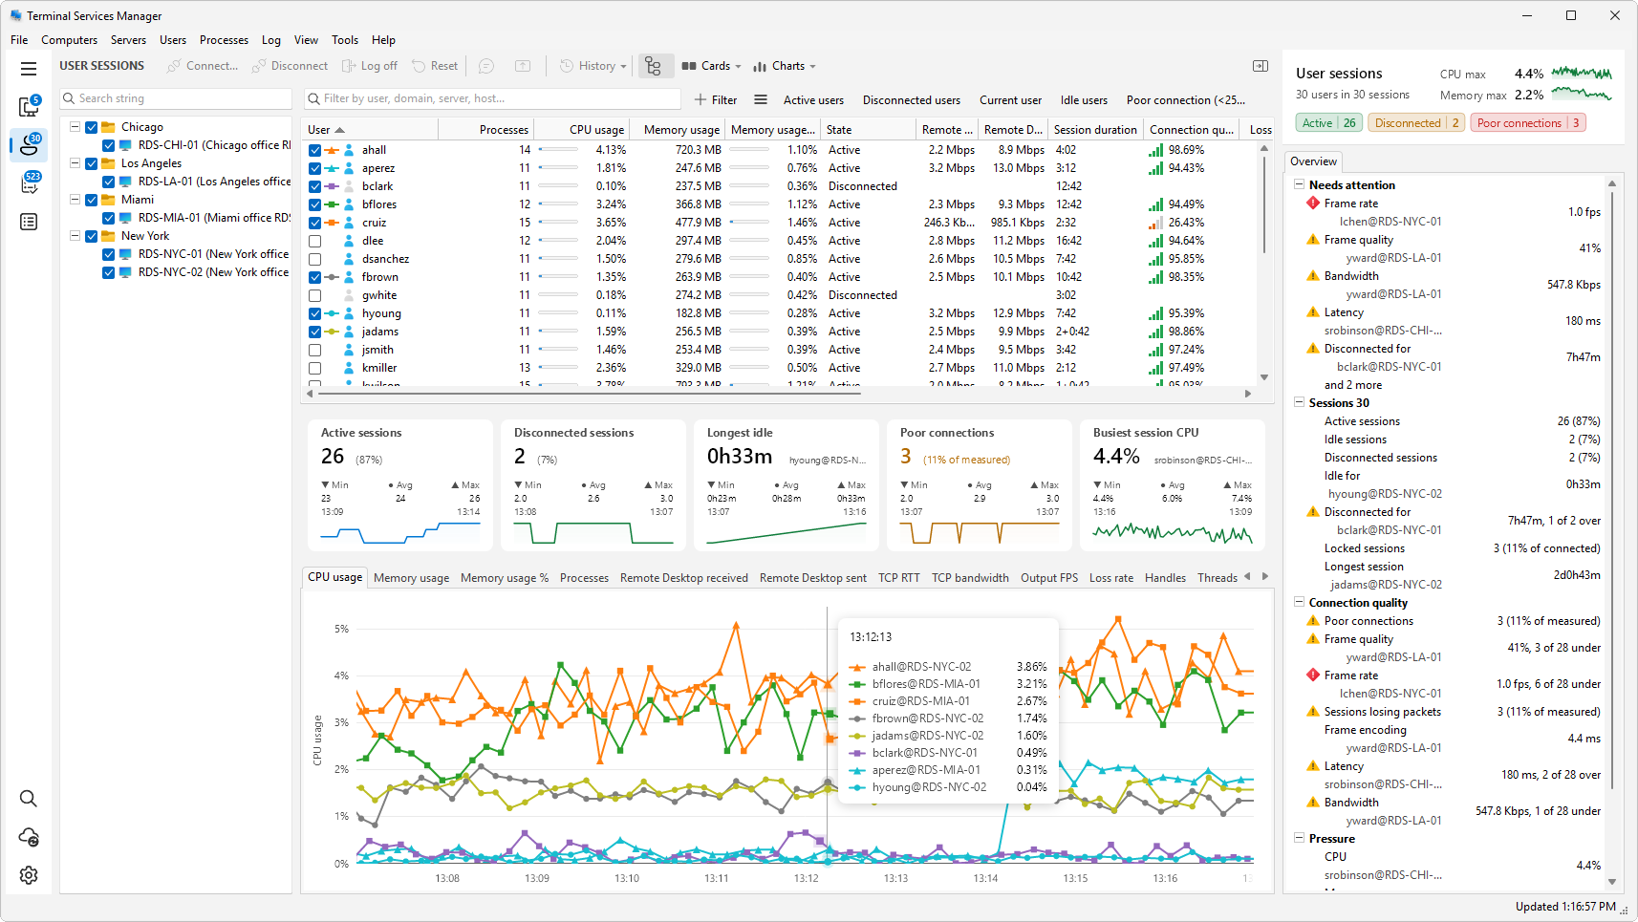The image size is (1638, 922).
Task: Click the Poor connections 3 badge
Action: (1528, 123)
